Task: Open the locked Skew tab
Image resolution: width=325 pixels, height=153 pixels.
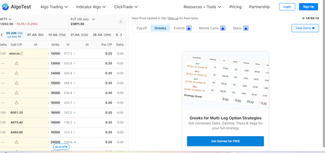Action: (x=240, y=28)
